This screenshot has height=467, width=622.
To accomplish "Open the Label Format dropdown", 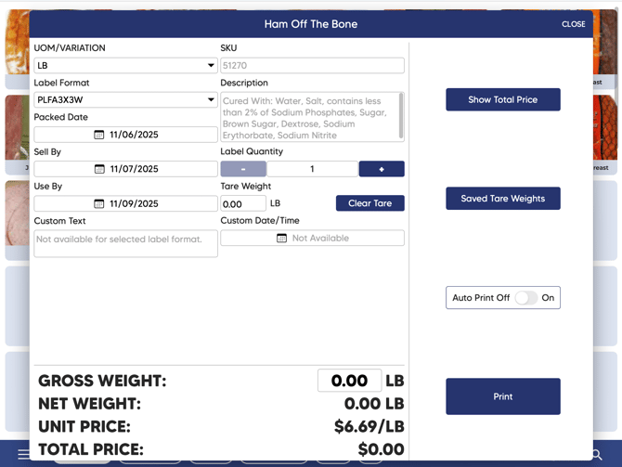I will (125, 100).
